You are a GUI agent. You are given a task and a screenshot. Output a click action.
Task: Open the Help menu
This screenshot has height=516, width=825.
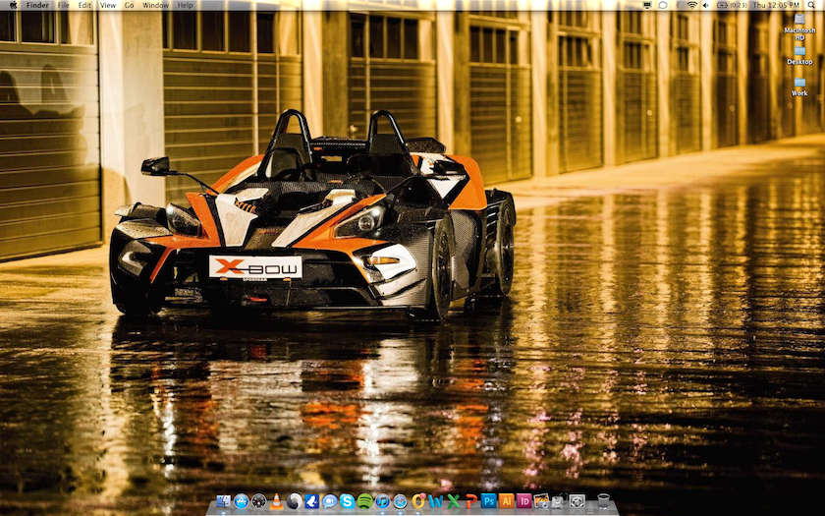(x=186, y=5)
